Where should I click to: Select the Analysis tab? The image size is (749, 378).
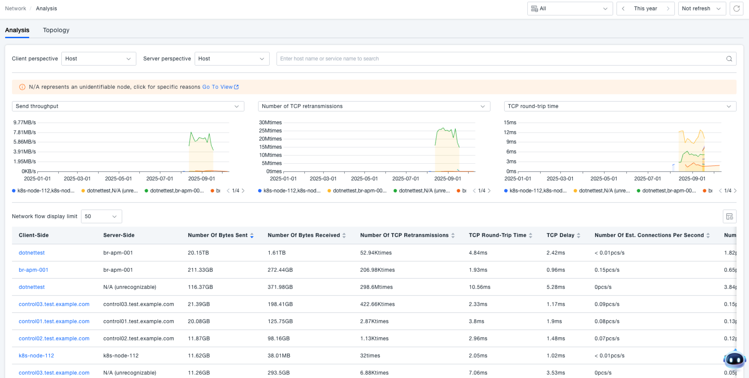click(17, 30)
